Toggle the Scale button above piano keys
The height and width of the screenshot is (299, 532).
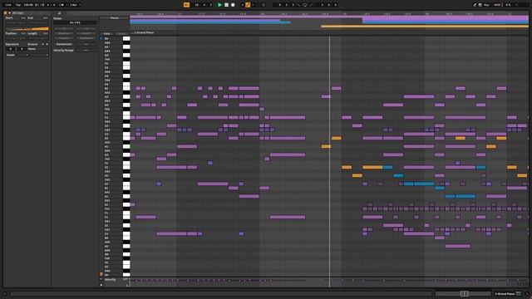tap(122, 34)
